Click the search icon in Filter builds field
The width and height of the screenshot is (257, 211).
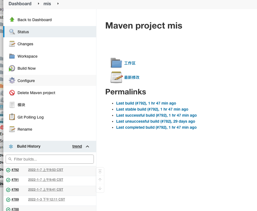click(10, 159)
